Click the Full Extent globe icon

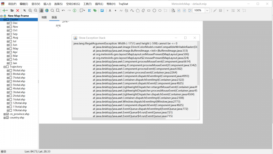click(x=47, y=11)
